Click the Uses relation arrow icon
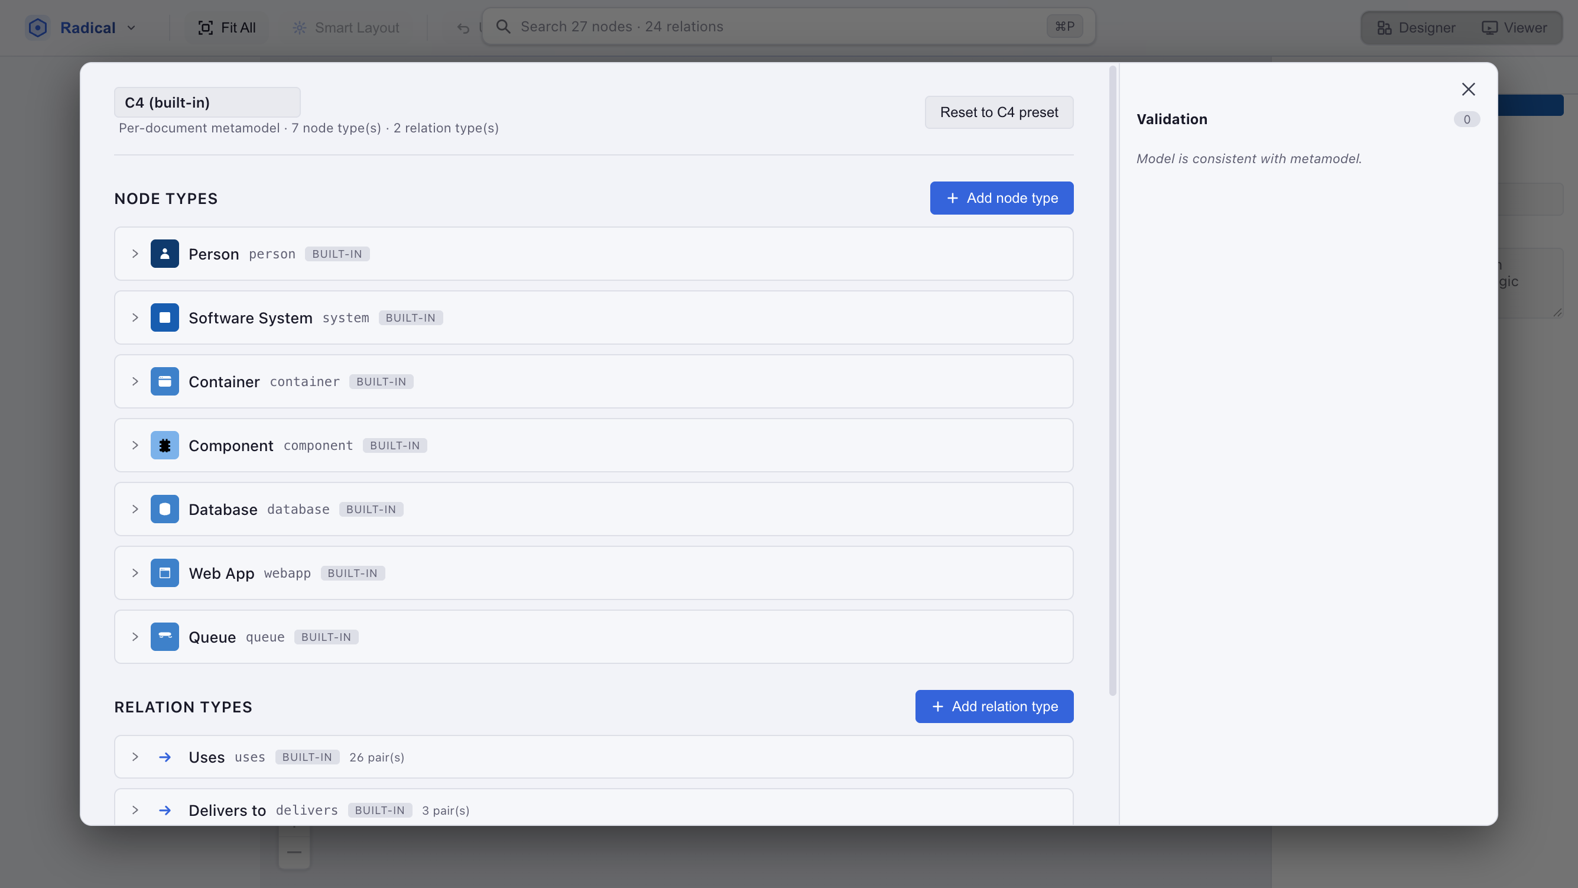 click(x=165, y=757)
